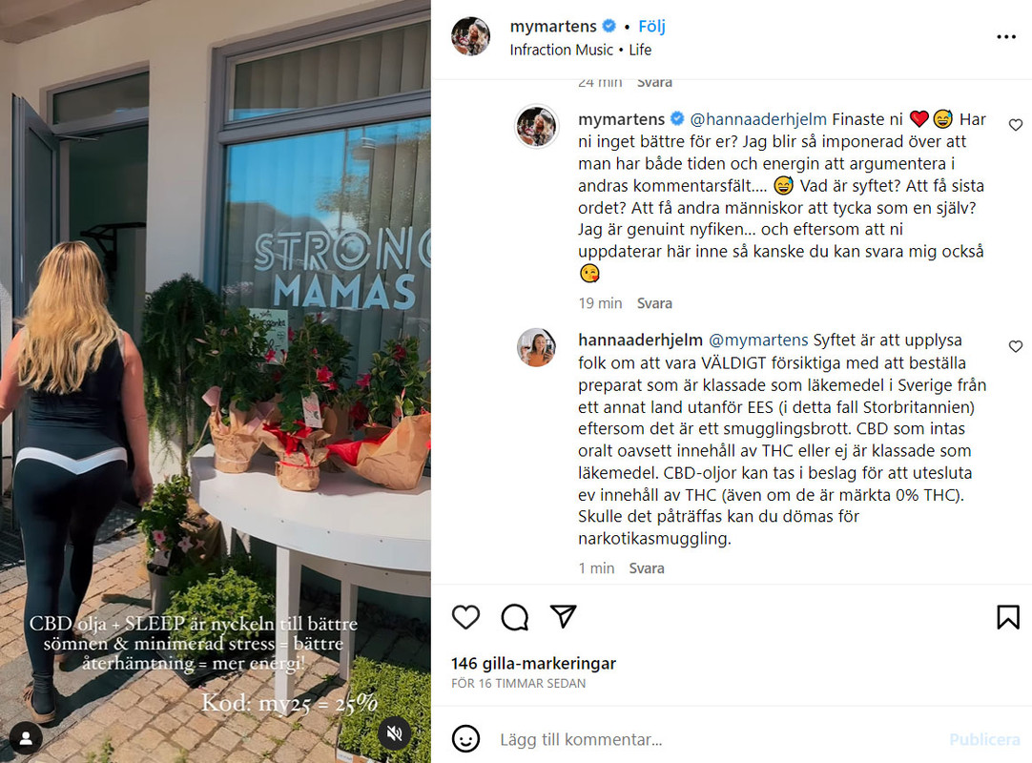Screen dimensions: 1032x763
Task: Unmute video using speaker icon
Action: pos(394,733)
